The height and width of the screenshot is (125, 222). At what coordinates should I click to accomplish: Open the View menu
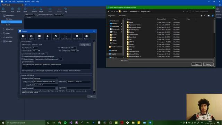(14, 1)
